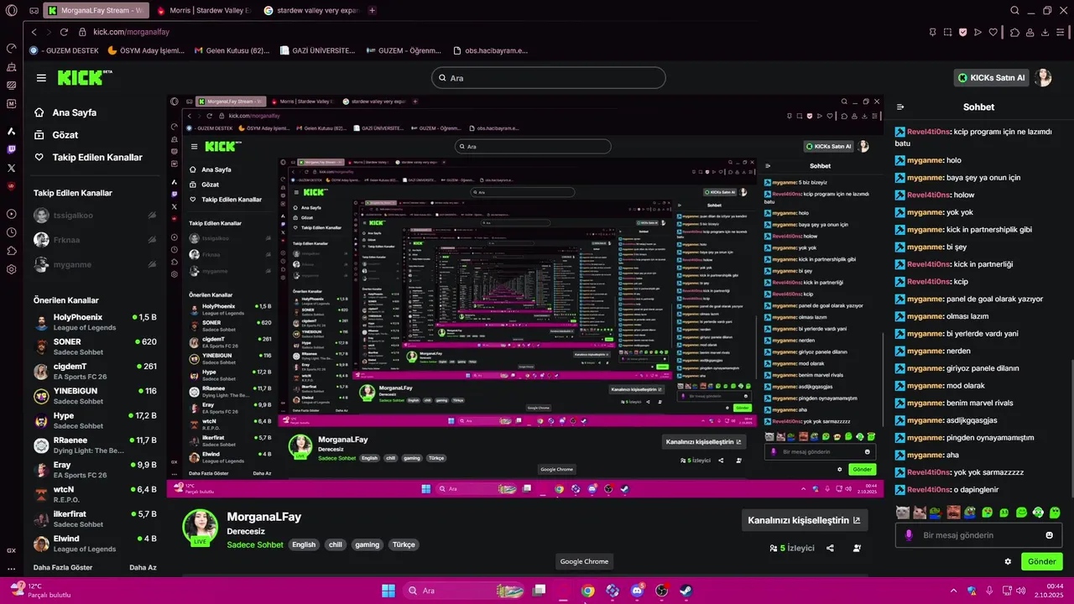Open Google Chrome from taskbar
1074x604 pixels.
[587, 591]
